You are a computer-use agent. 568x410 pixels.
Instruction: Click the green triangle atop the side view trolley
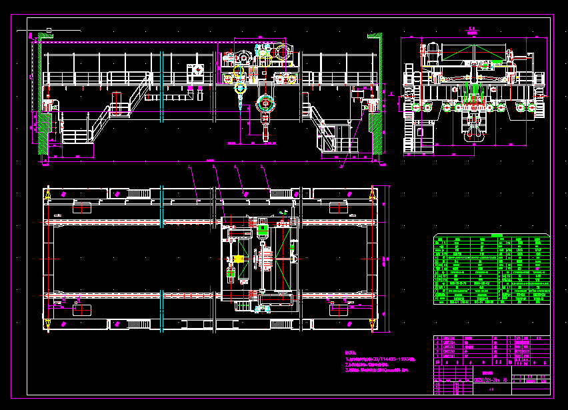tap(474, 53)
